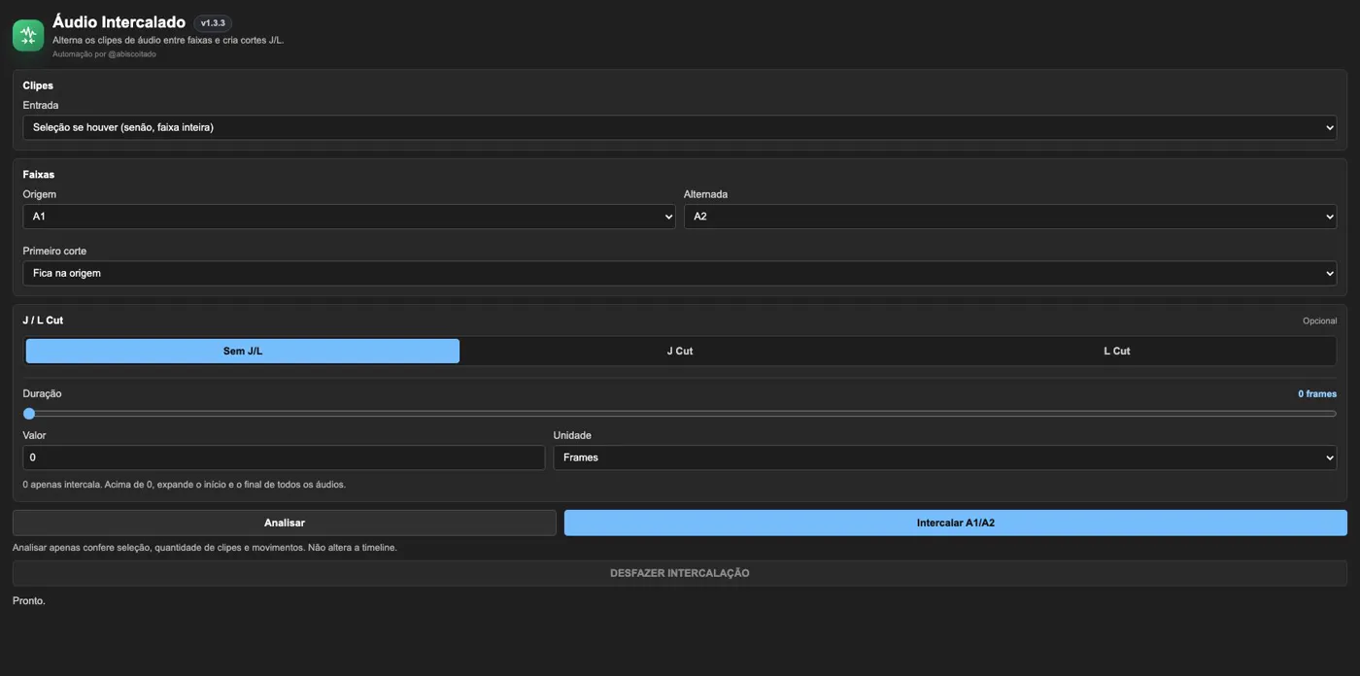Click the Duração slider handle

click(x=29, y=414)
